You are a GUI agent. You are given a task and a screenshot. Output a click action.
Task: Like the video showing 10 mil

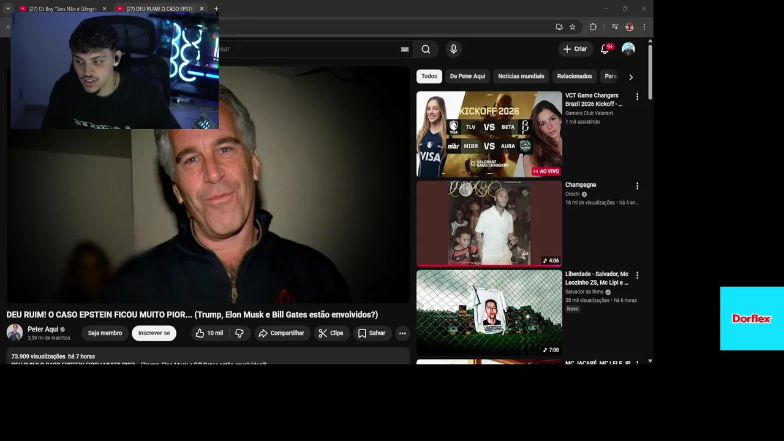(x=209, y=333)
